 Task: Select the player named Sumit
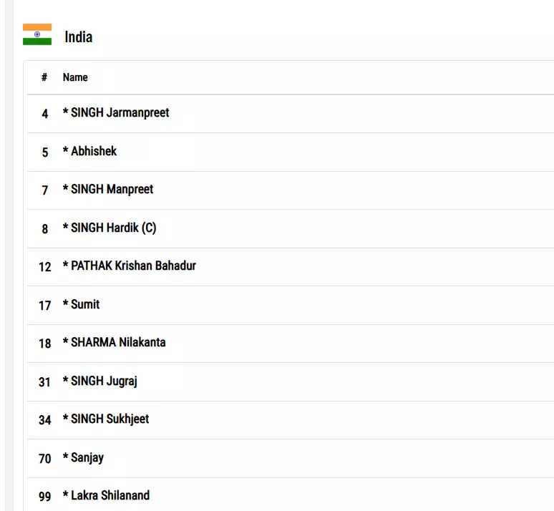84,305
